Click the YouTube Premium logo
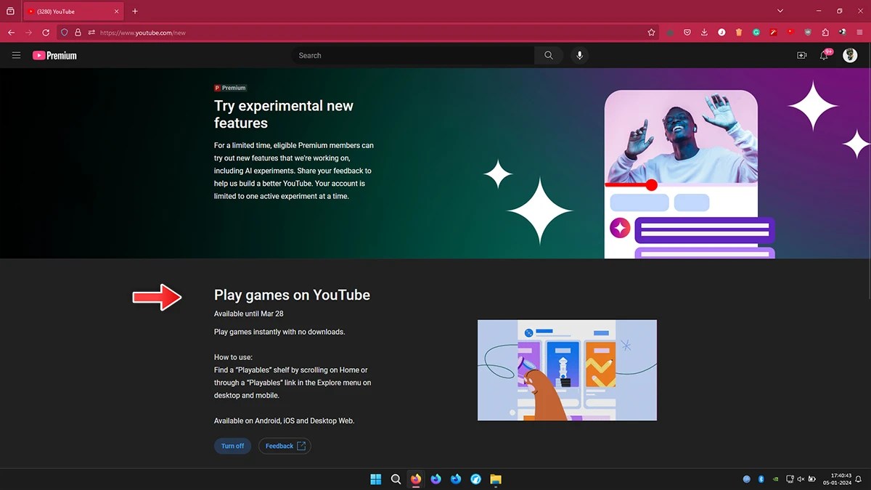Viewport: 871px width, 490px height. pos(54,55)
